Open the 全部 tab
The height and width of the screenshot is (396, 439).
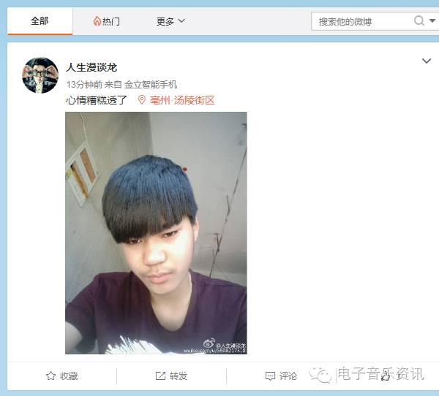pos(40,21)
